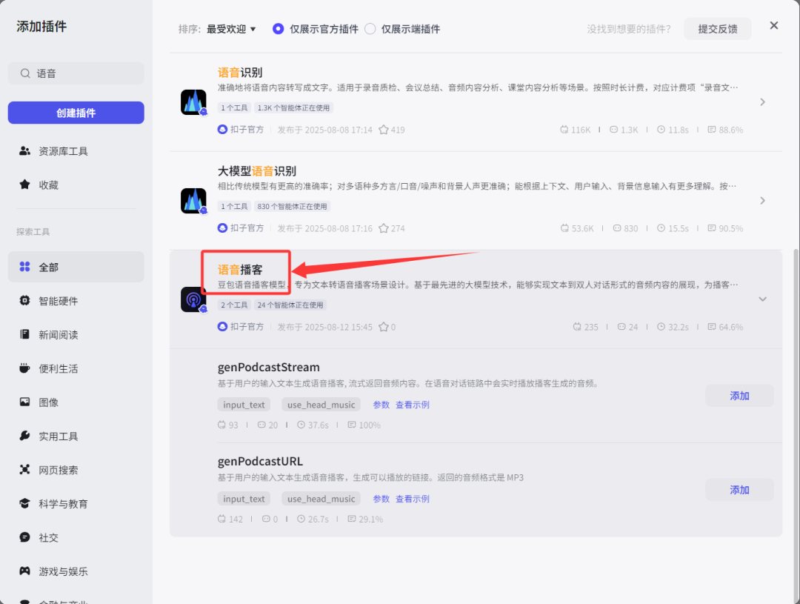Screen dimensions: 800x604
Task: Click the 全部 grid icon
Action: [x=24, y=267]
